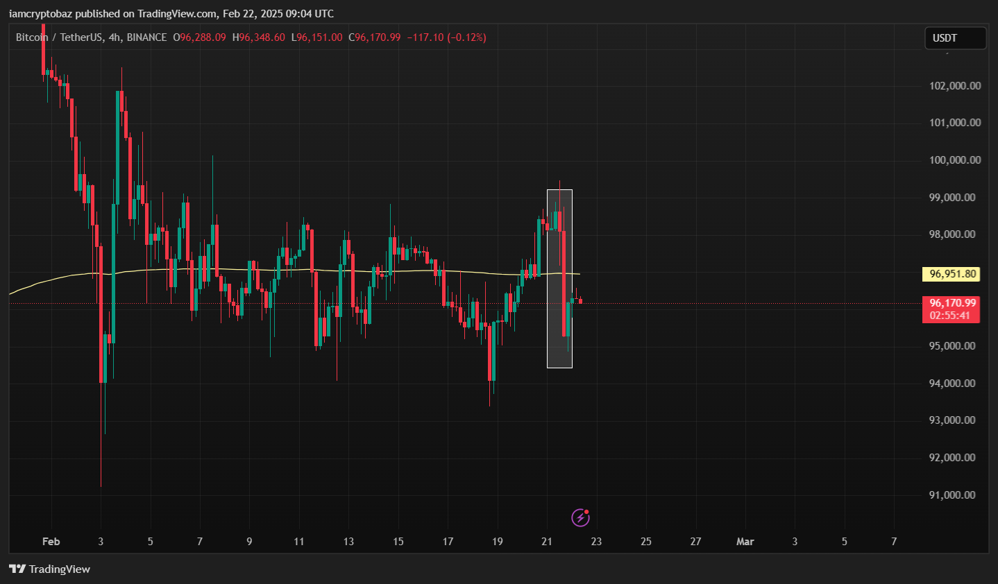Click the low value L96,151.00
Image resolution: width=998 pixels, height=584 pixels.
pyautogui.click(x=316, y=37)
